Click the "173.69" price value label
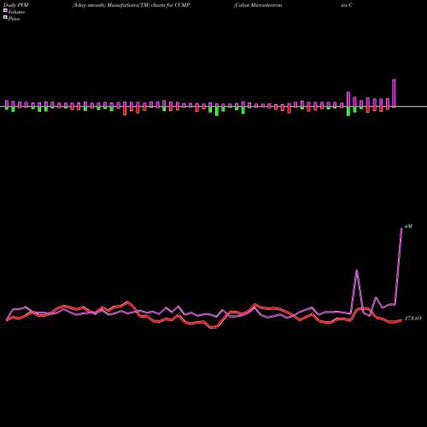The height and width of the screenshot is (427, 427). coord(412,319)
